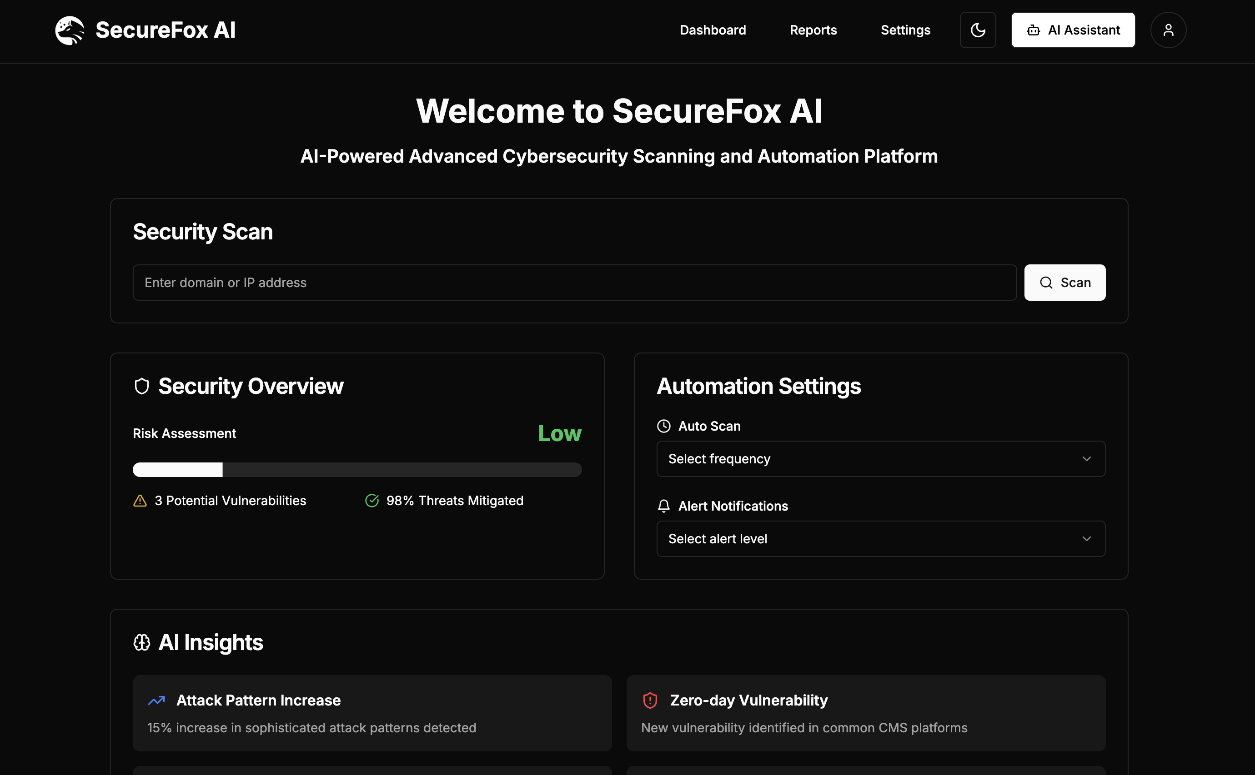
Task: Open the user profile icon
Action: (x=1168, y=30)
